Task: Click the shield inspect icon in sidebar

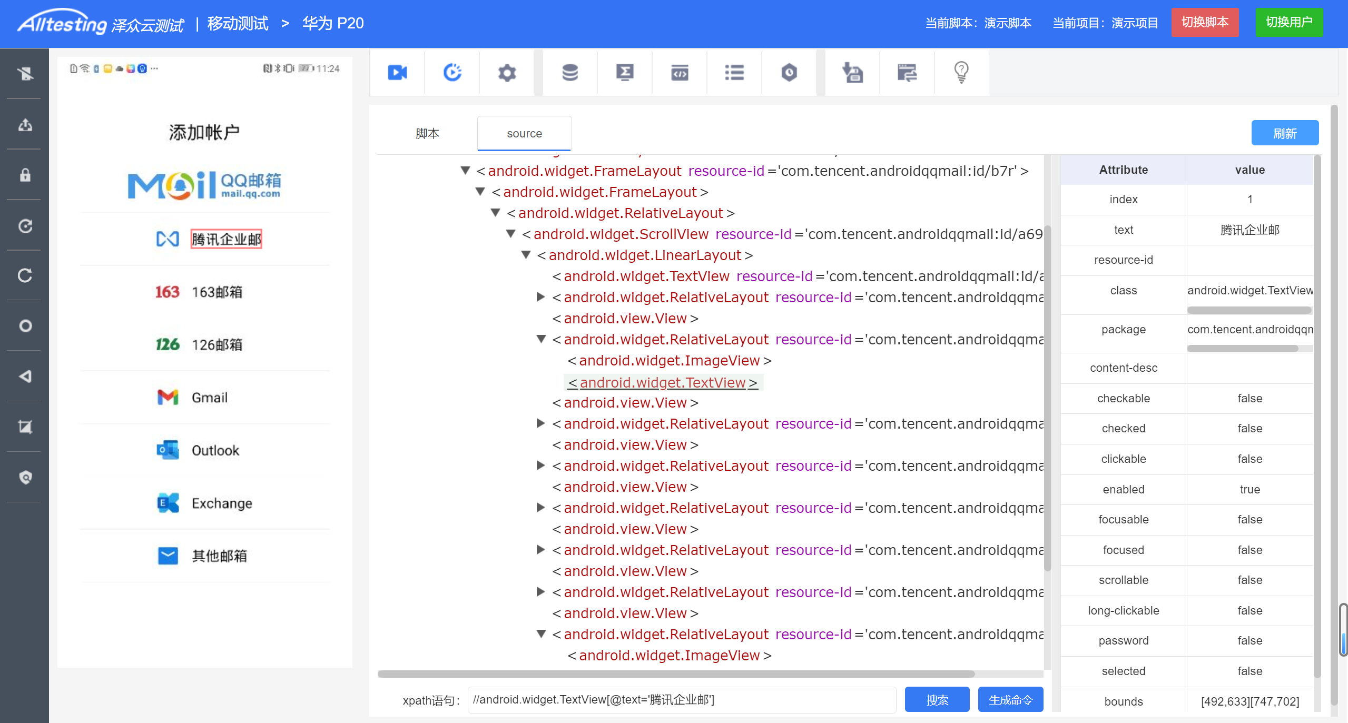Action: click(25, 477)
